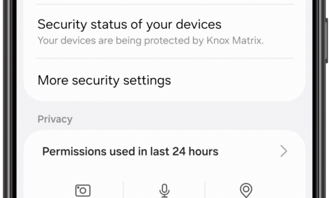Image resolution: width=329 pixels, height=198 pixels.
Task: Open Security status of your devices
Action: (x=164, y=32)
